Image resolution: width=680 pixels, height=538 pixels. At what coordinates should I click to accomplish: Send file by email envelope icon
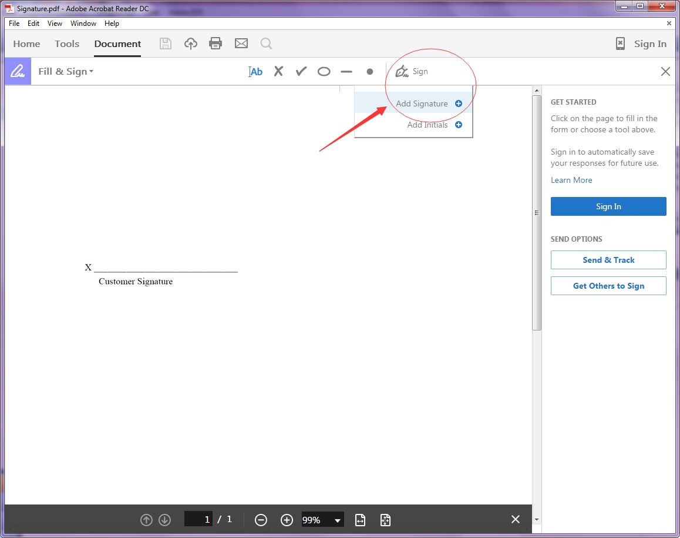coord(241,44)
